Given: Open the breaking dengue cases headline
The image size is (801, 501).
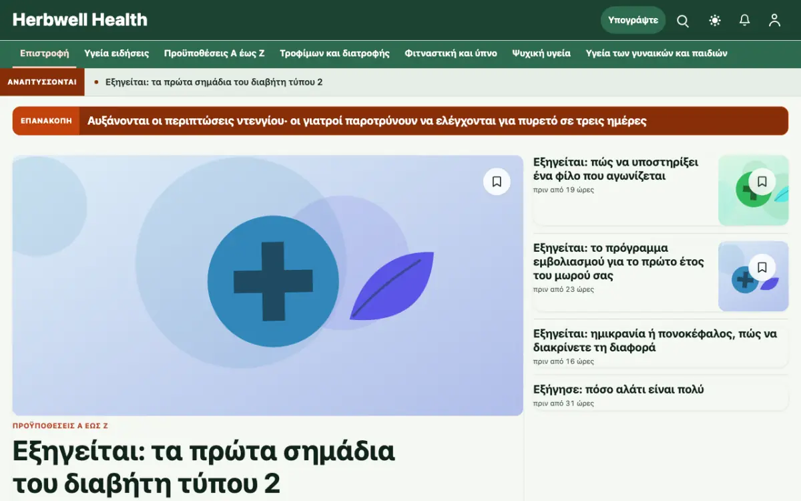Looking at the screenshot, I should [367, 121].
